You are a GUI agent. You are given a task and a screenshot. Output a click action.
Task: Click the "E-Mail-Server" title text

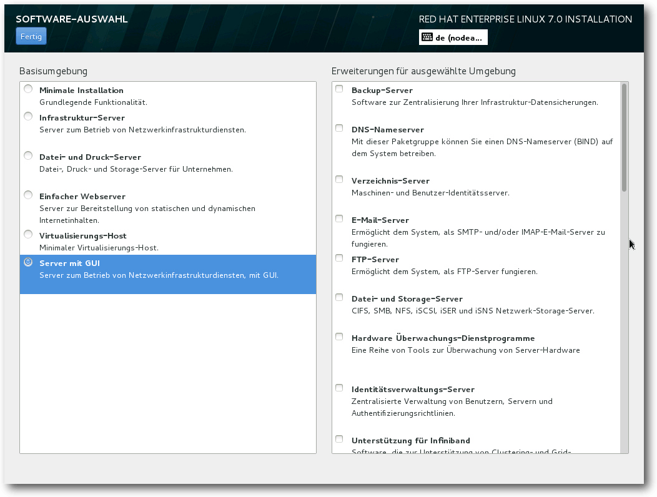pyautogui.click(x=380, y=220)
